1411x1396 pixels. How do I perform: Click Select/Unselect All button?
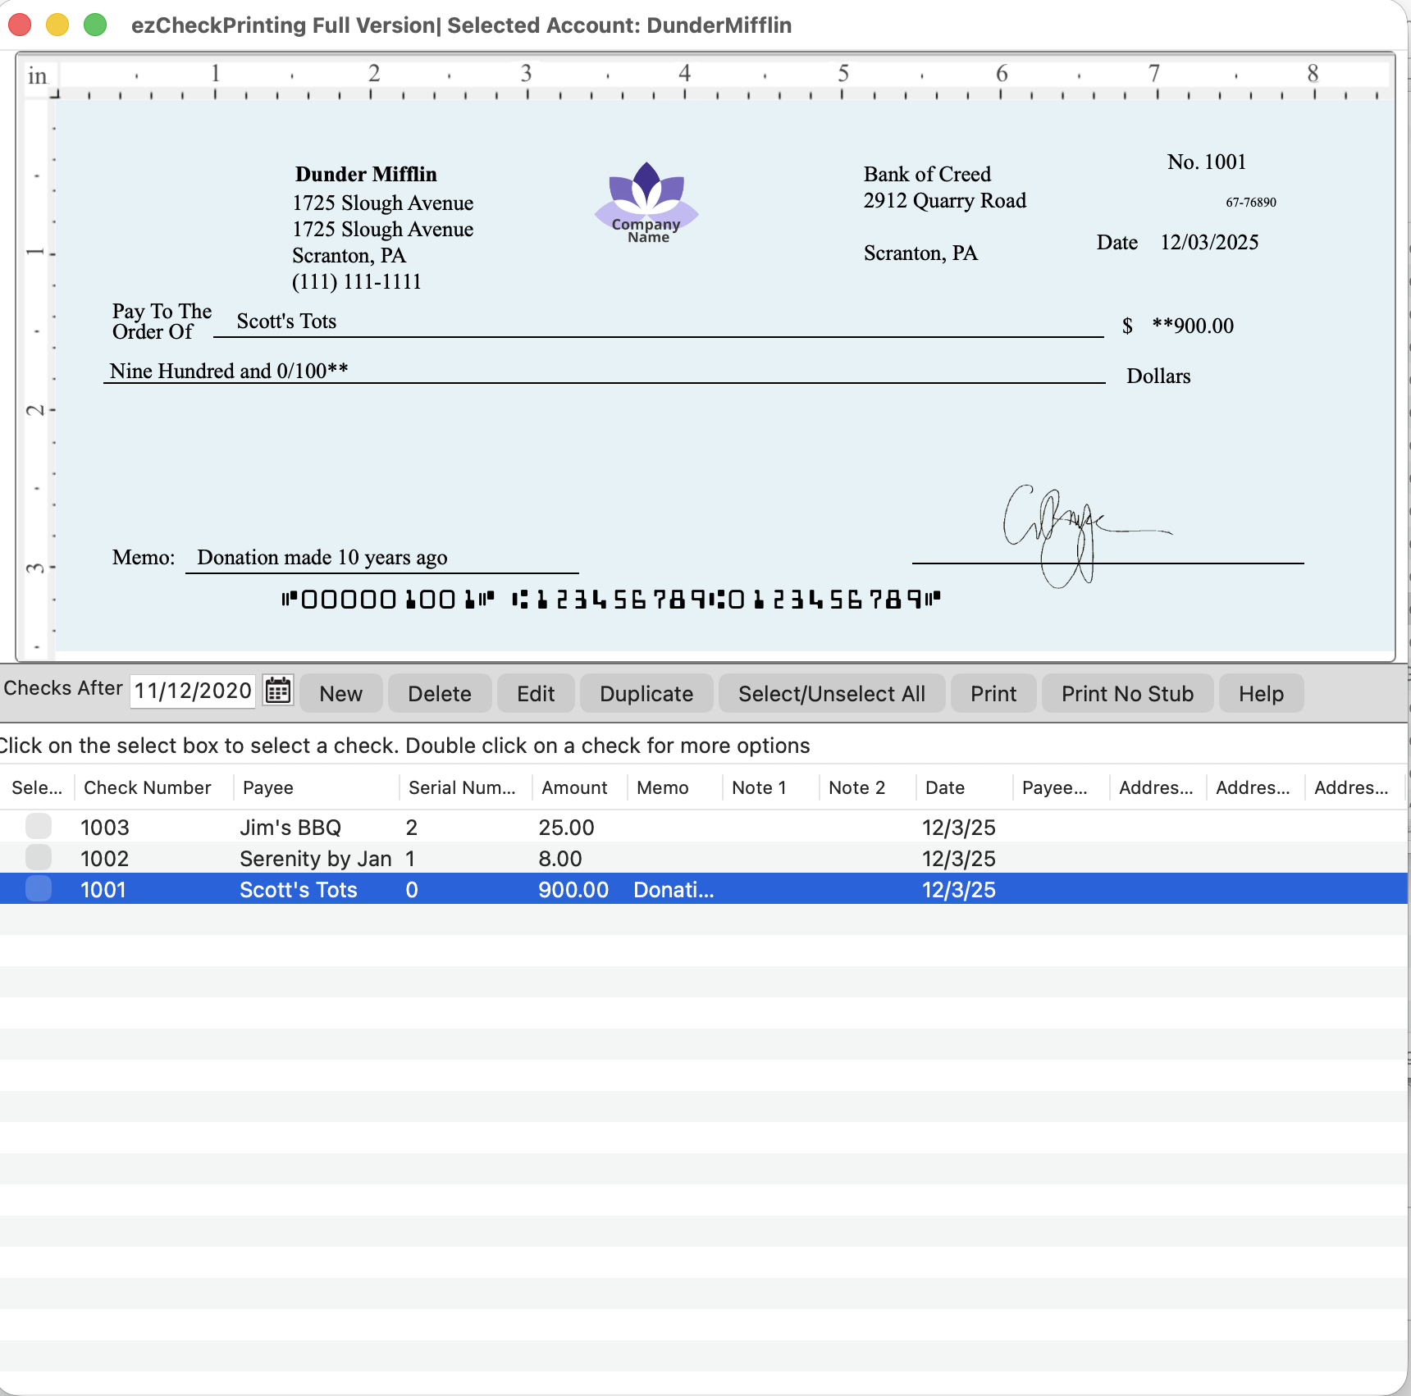pos(832,694)
